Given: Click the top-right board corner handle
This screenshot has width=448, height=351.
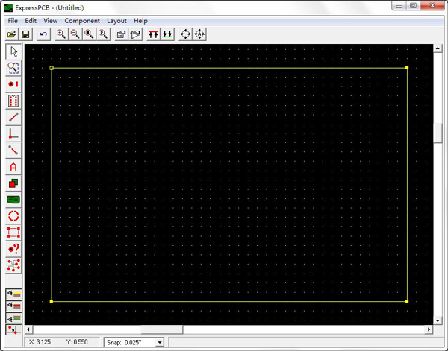Looking at the screenshot, I should click(x=407, y=68).
